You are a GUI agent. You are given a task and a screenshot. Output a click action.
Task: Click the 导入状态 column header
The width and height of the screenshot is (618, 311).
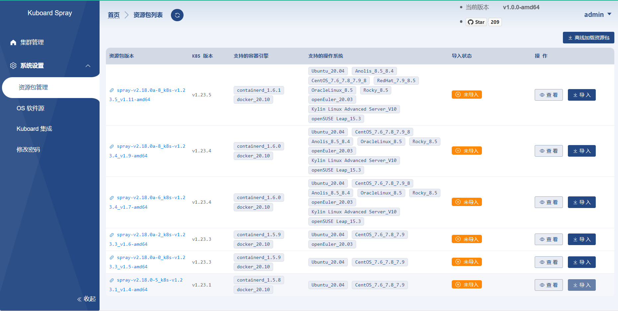coord(462,56)
